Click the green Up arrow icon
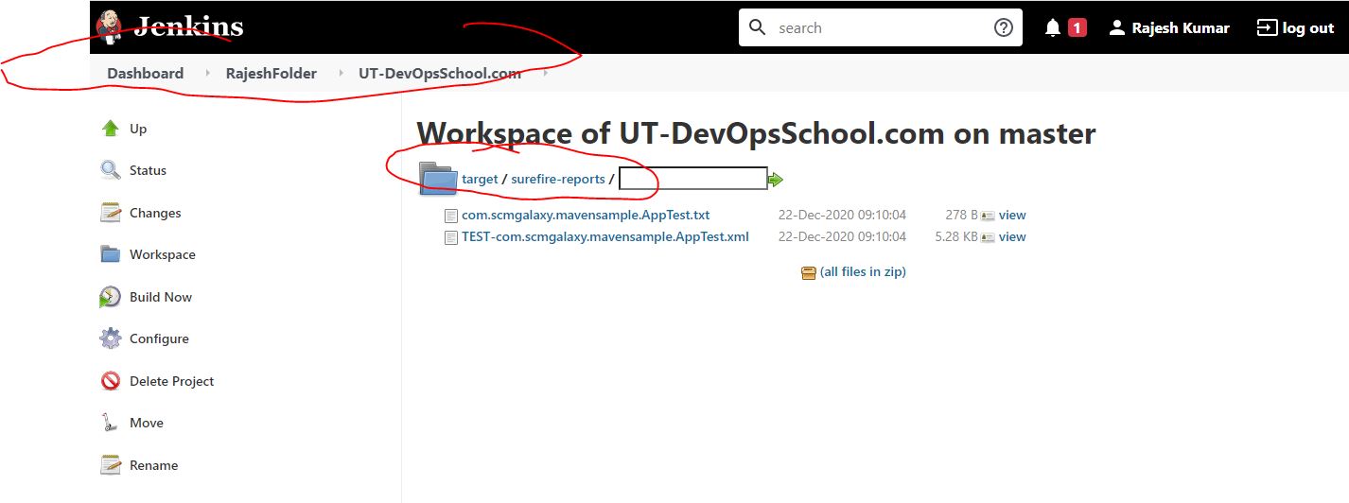Viewport: 1349px width, 503px height. (111, 129)
